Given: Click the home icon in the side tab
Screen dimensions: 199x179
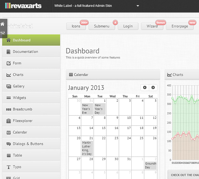Looking at the screenshot, I should pos(2,24).
